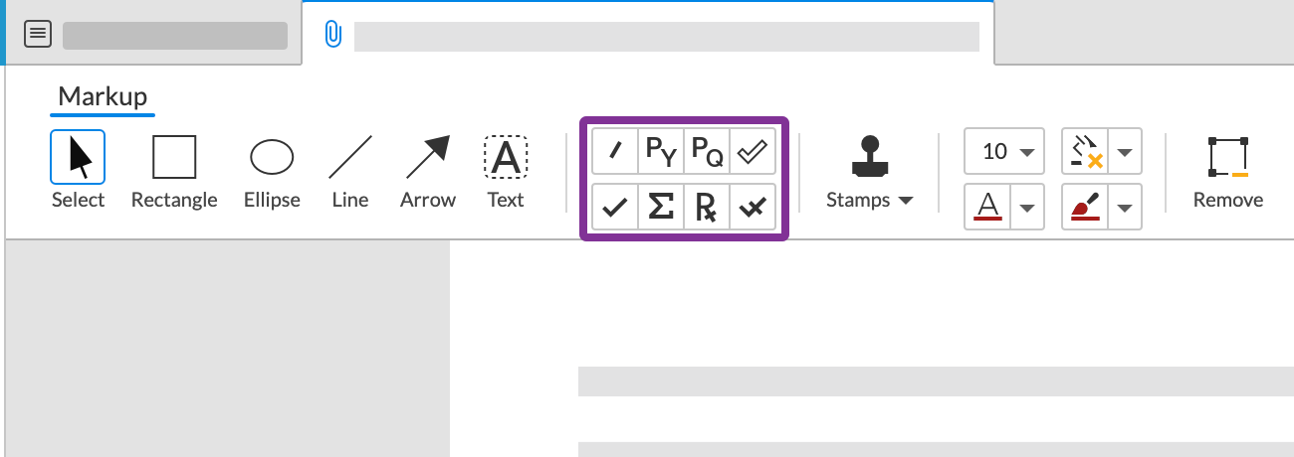Open the Stamps dropdown menu
Image resolution: width=1294 pixels, height=457 pixels.
[870, 200]
